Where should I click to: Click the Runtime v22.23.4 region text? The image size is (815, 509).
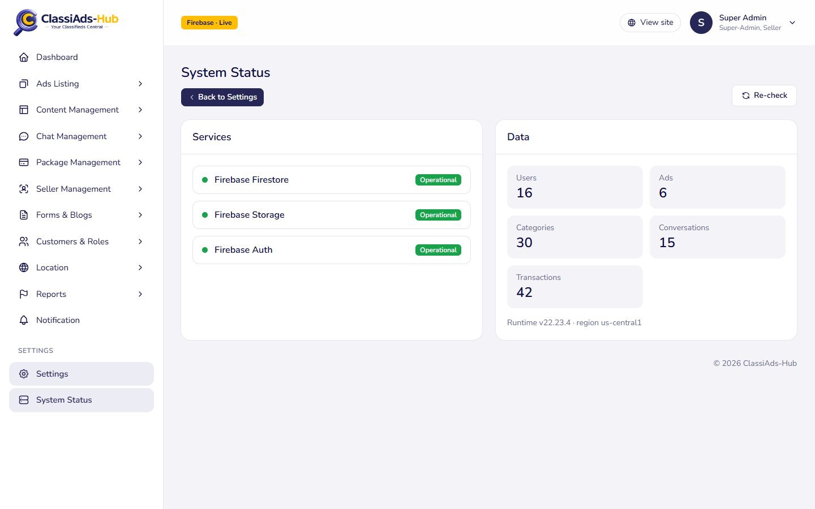[x=574, y=323]
